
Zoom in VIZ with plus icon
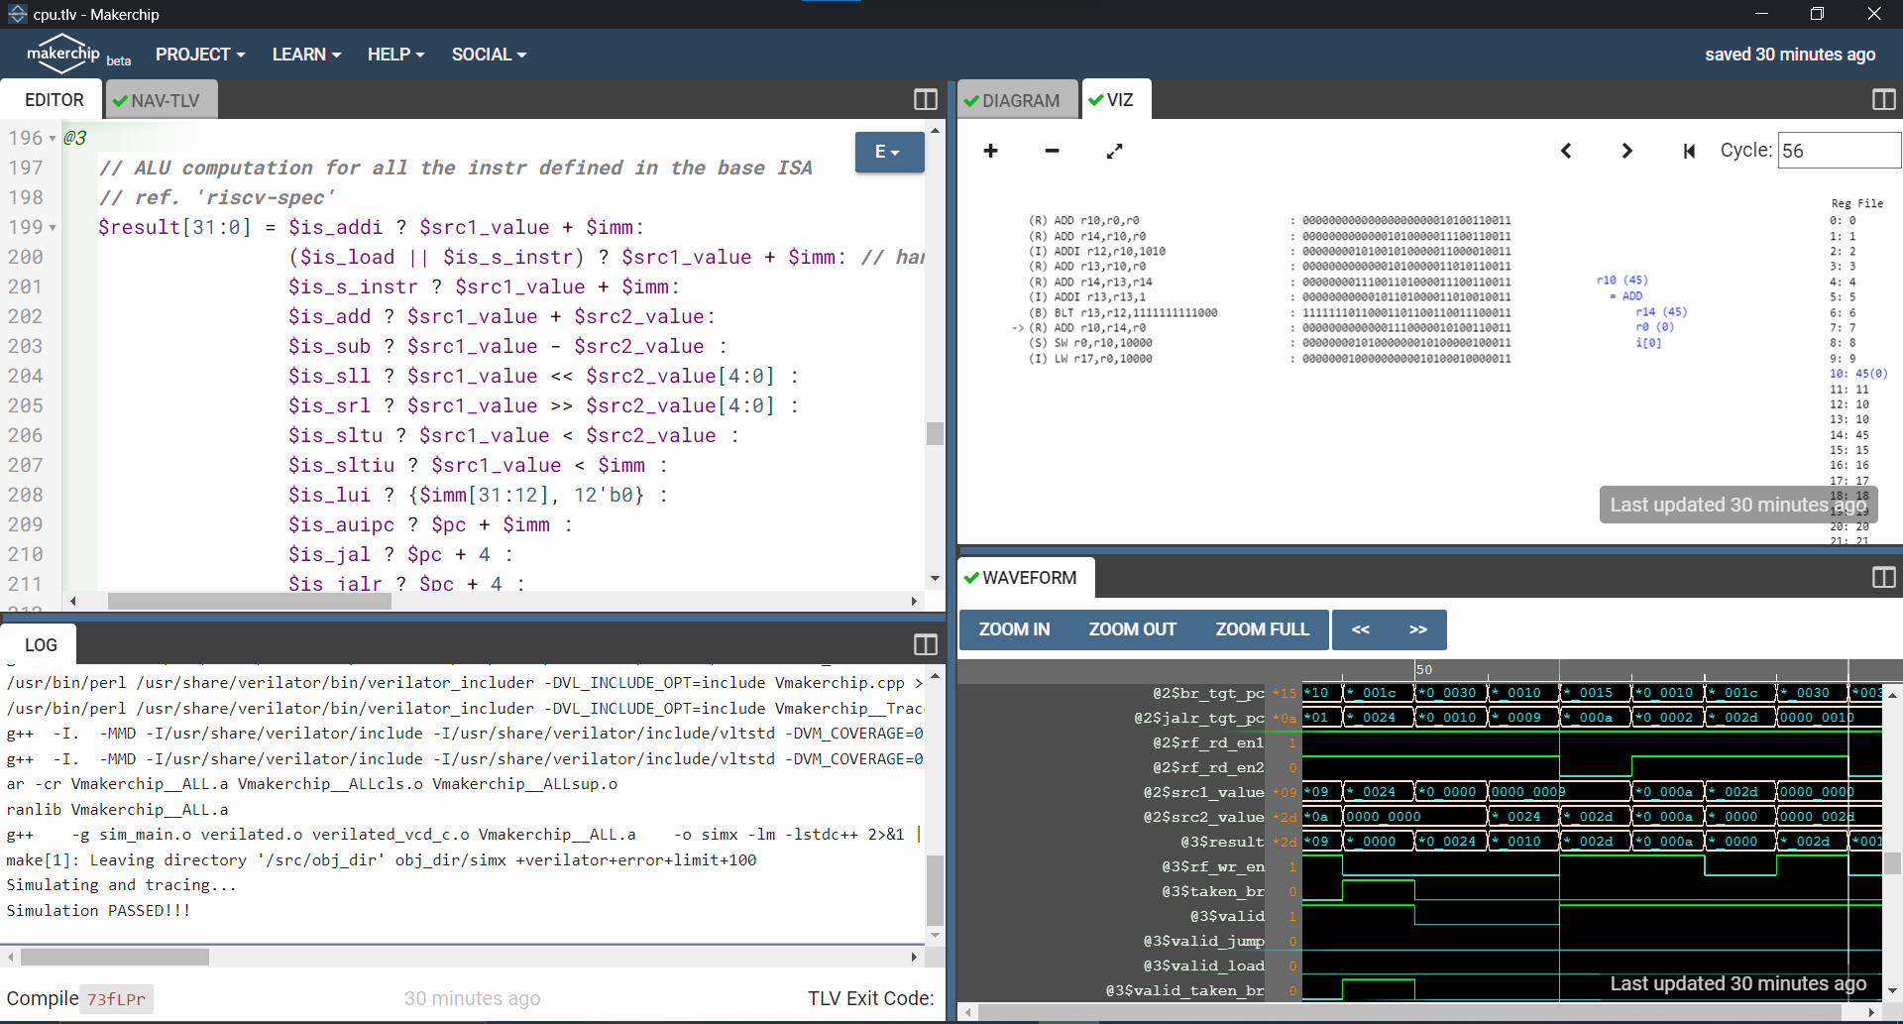pyautogui.click(x=990, y=151)
